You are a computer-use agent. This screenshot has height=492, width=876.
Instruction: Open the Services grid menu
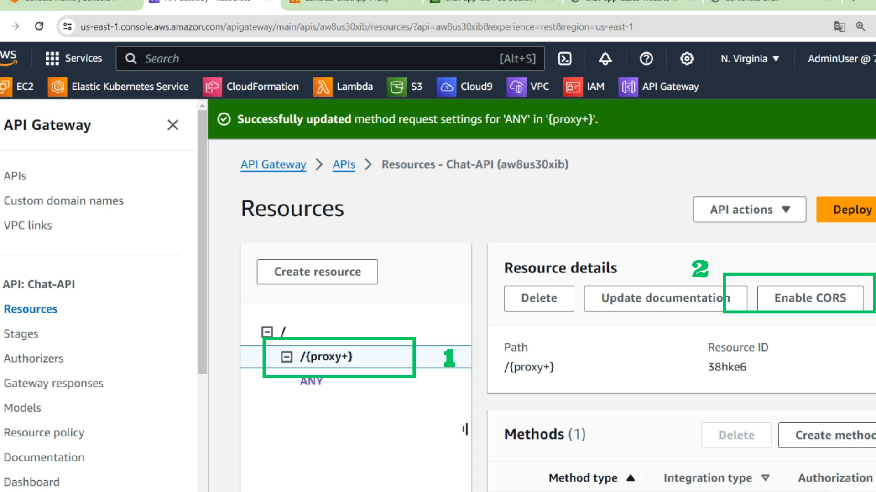pos(73,58)
